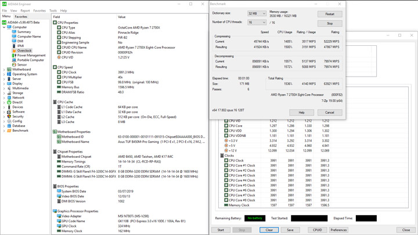Toggle the Memory Clock checkbox

(226, 205)
